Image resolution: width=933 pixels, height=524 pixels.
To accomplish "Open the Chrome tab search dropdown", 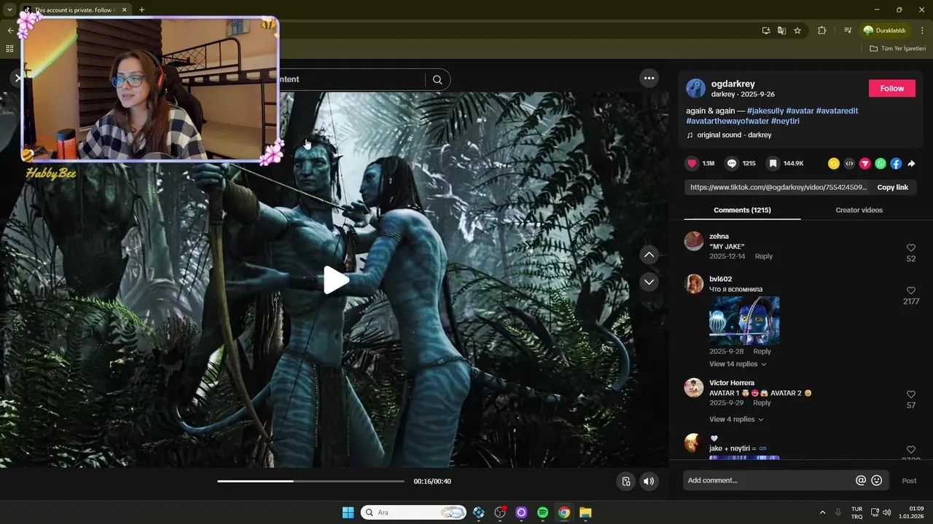I will (9, 9).
